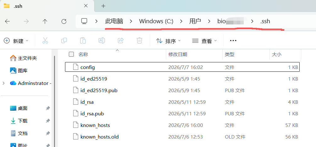Viewport: 316px width, 147px height.
Task: Click the Copy icon in toolbar
Action: 64,41
